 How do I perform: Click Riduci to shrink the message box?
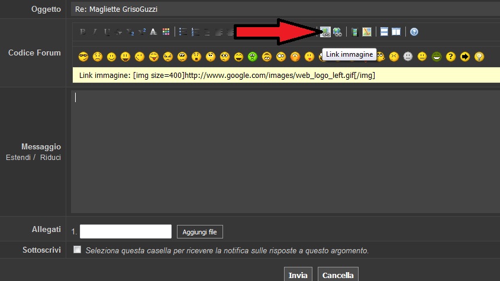tap(50, 158)
